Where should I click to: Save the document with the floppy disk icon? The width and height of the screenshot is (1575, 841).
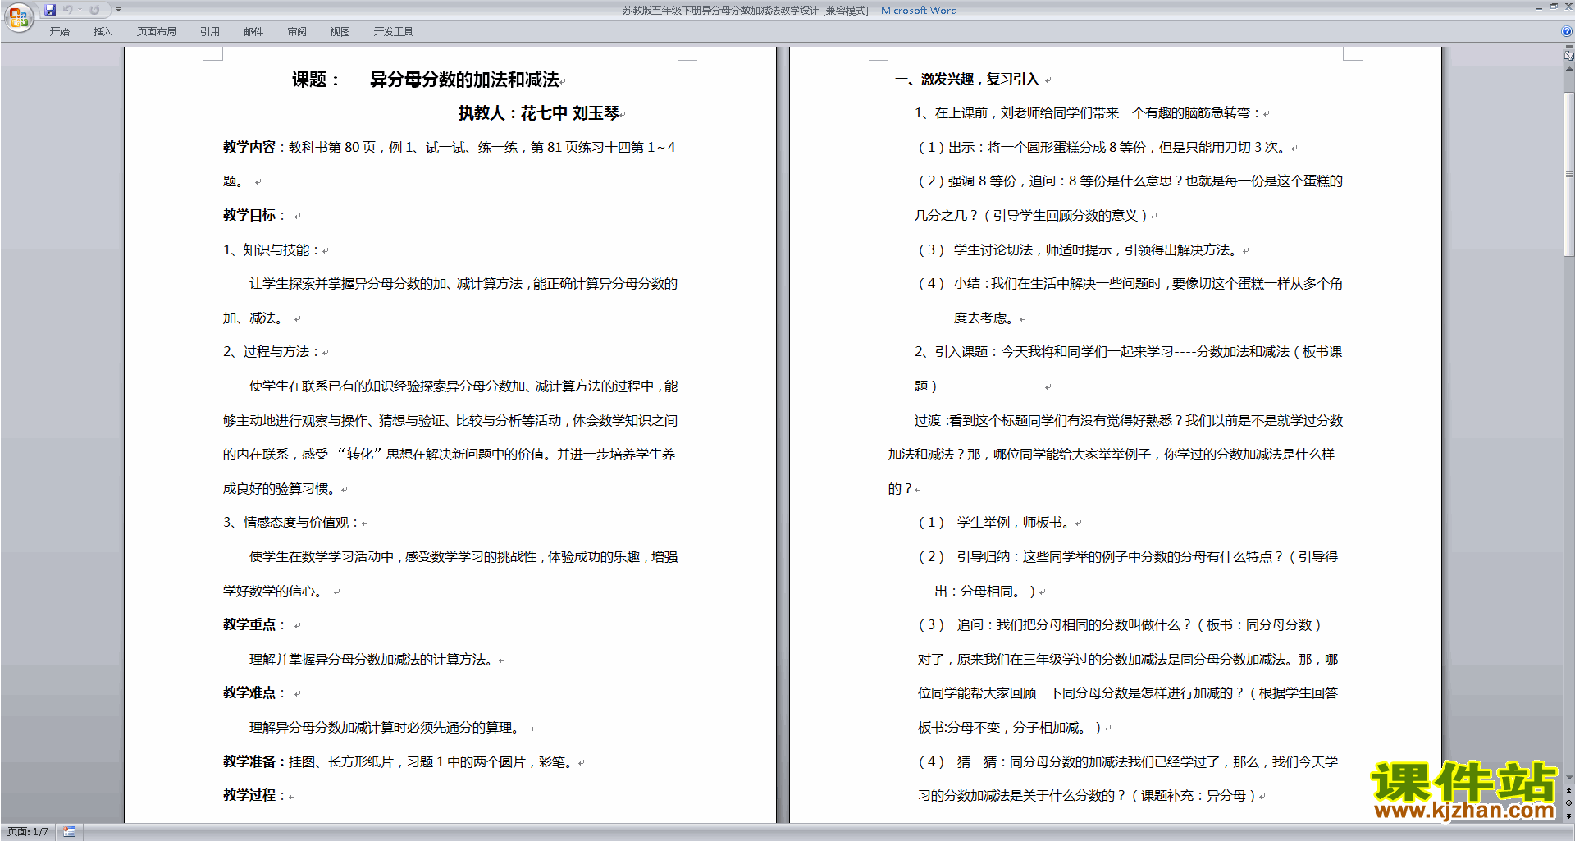[50, 10]
